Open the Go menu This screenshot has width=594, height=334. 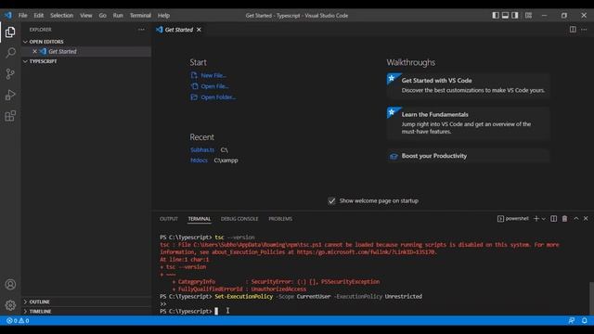tap(103, 16)
